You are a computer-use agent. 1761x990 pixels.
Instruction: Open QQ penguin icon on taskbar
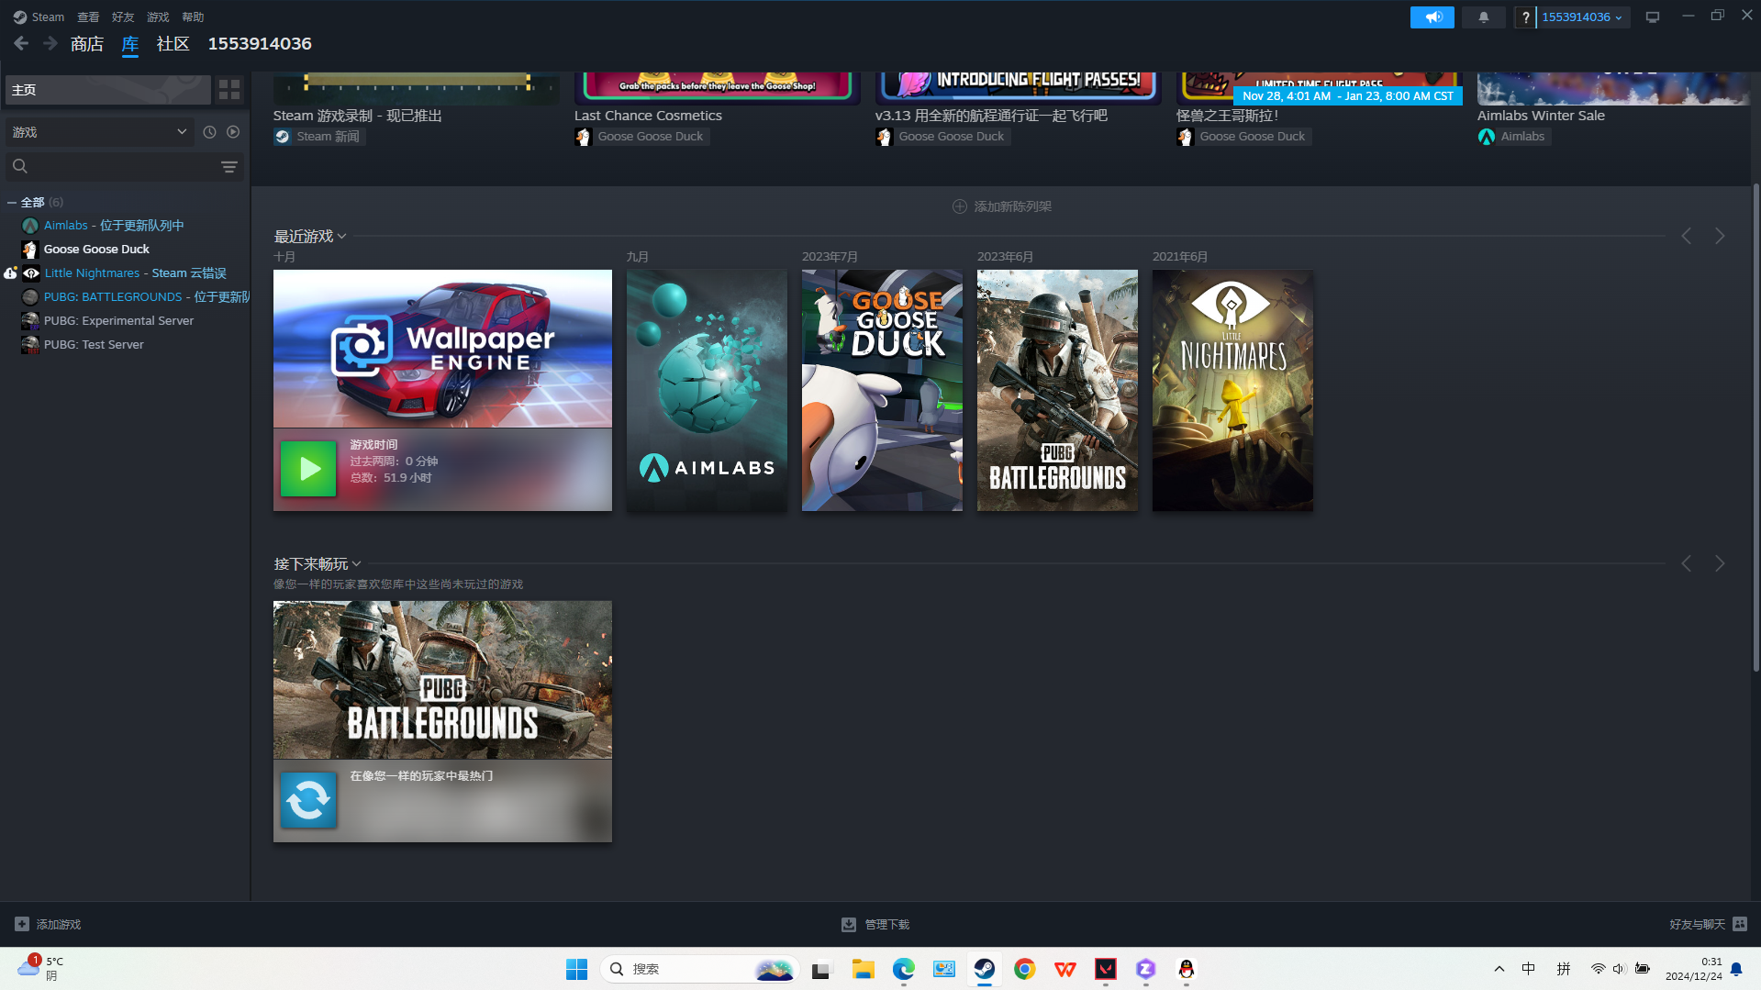coord(1187,969)
